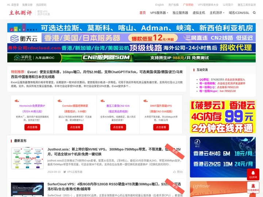Open the Evoxt 特别推荐 article title
This screenshot has width=263, height=197.
pyautogui.click(x=97, y=74)
